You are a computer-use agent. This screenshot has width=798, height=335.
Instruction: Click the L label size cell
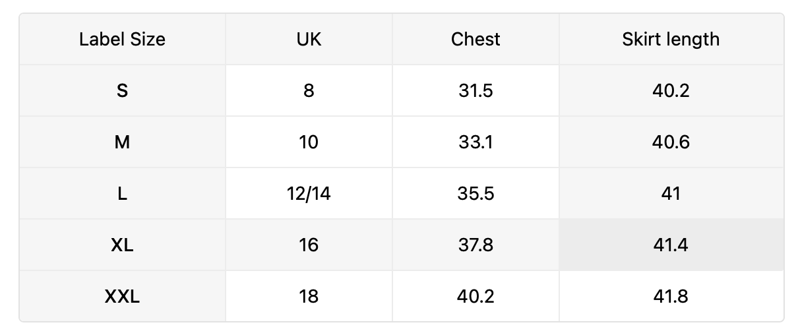pyautogui.click(x=123, y=193)
